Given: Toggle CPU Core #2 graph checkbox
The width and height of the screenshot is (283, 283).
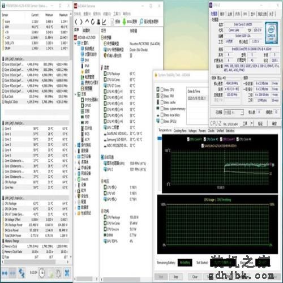Looking at the screenshot, I should [205, 139].
